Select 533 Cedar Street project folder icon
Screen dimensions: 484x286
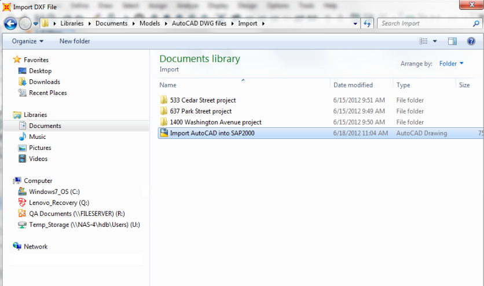point(164,100)
